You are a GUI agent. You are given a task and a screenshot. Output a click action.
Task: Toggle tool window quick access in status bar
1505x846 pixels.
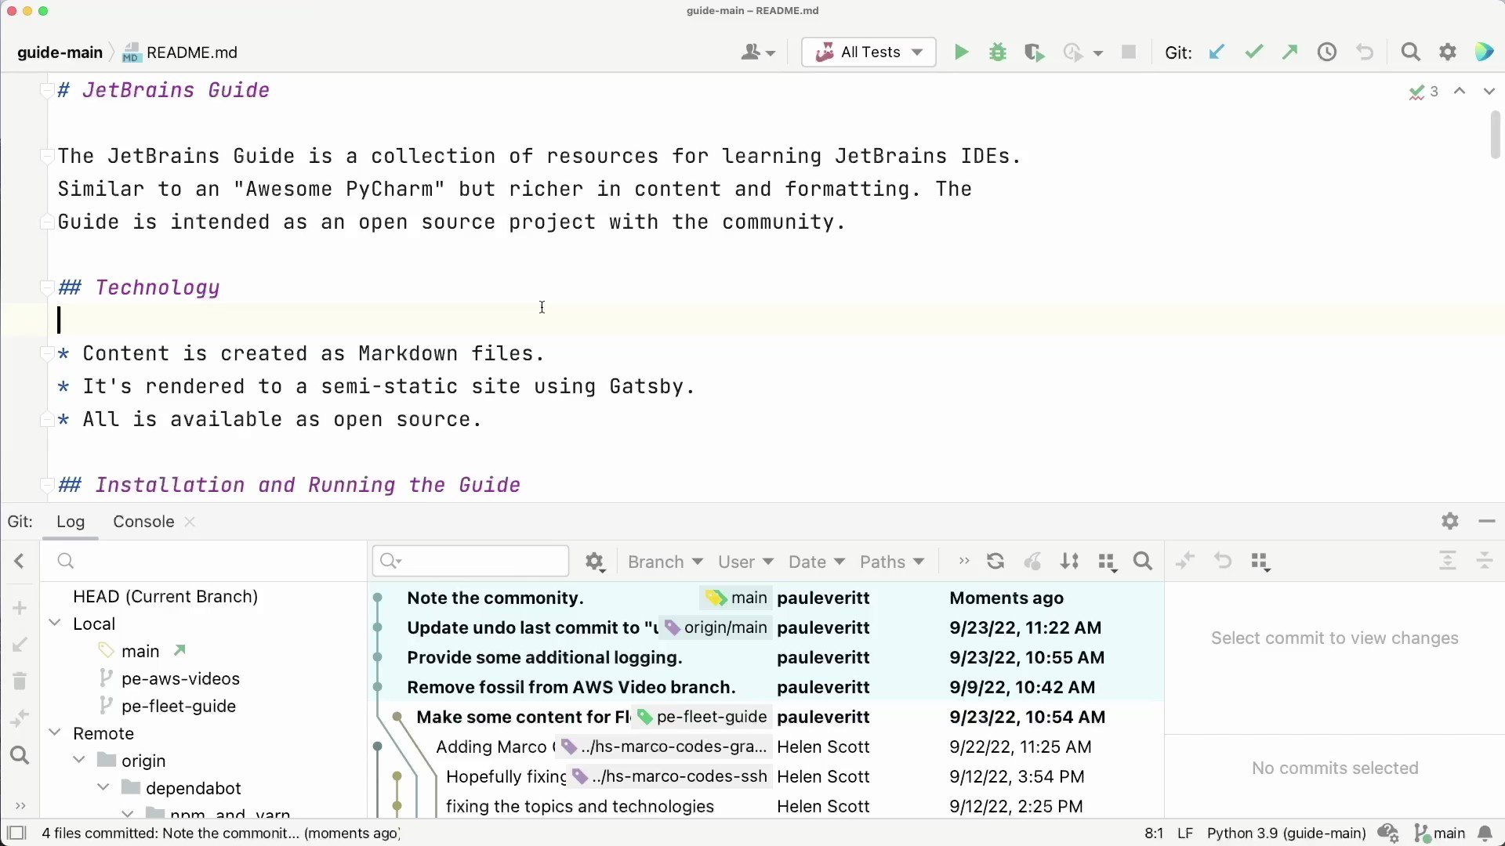[16, 833]
